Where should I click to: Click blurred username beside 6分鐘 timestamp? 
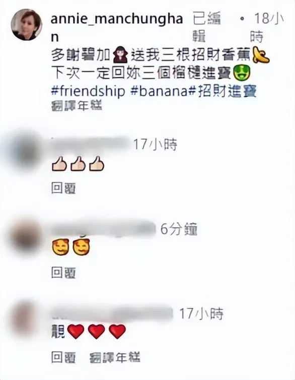pyautogui.click(x=104, y=229)
